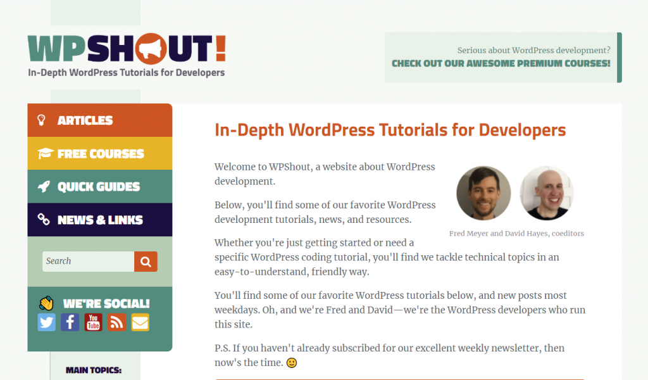
Task: Go to the Quick Guides section
Action: coord(99,187)
